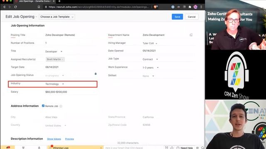Viewport: 266px width, 149px height.
Task: Open Choose a Job Template dropdown
Action: (x=57, y=17)
